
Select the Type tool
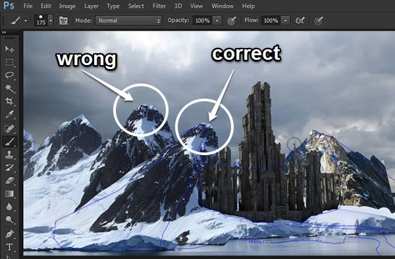pyautogui.click(x=9, y=247)
